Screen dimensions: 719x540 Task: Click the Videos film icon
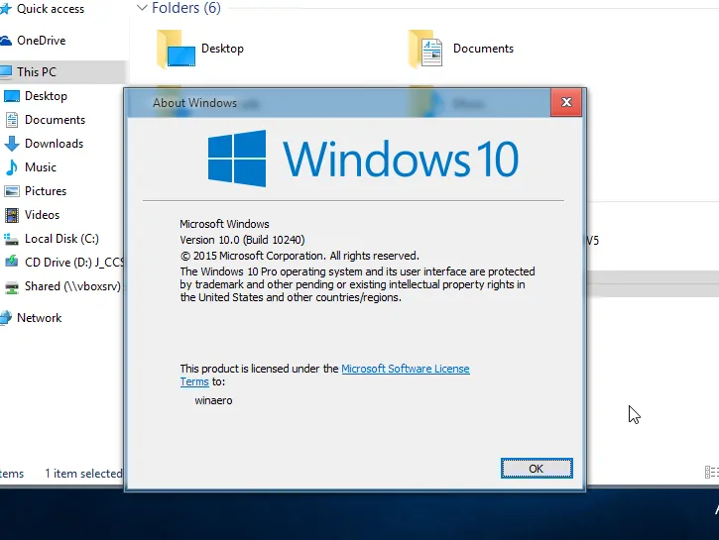(x=12, y=215)
